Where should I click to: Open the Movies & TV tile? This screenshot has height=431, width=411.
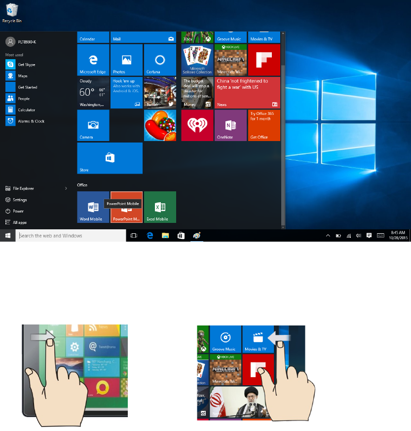[x=264, y=37]
